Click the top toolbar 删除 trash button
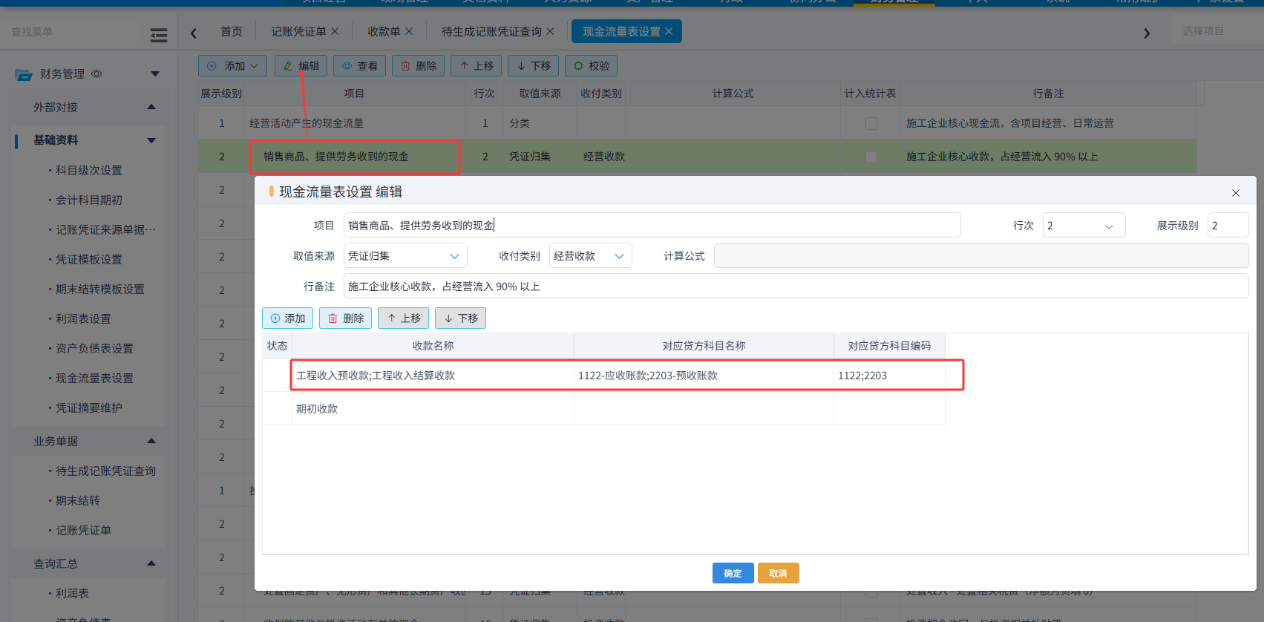The width and height of the screenshot is (1264, 622). [418, 66]
